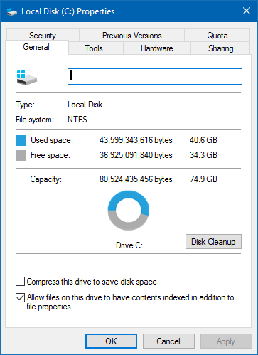Viewport: 258px width, 355px height.
Task: Confirm with the OK button
Action: click(x=111, y=341)
